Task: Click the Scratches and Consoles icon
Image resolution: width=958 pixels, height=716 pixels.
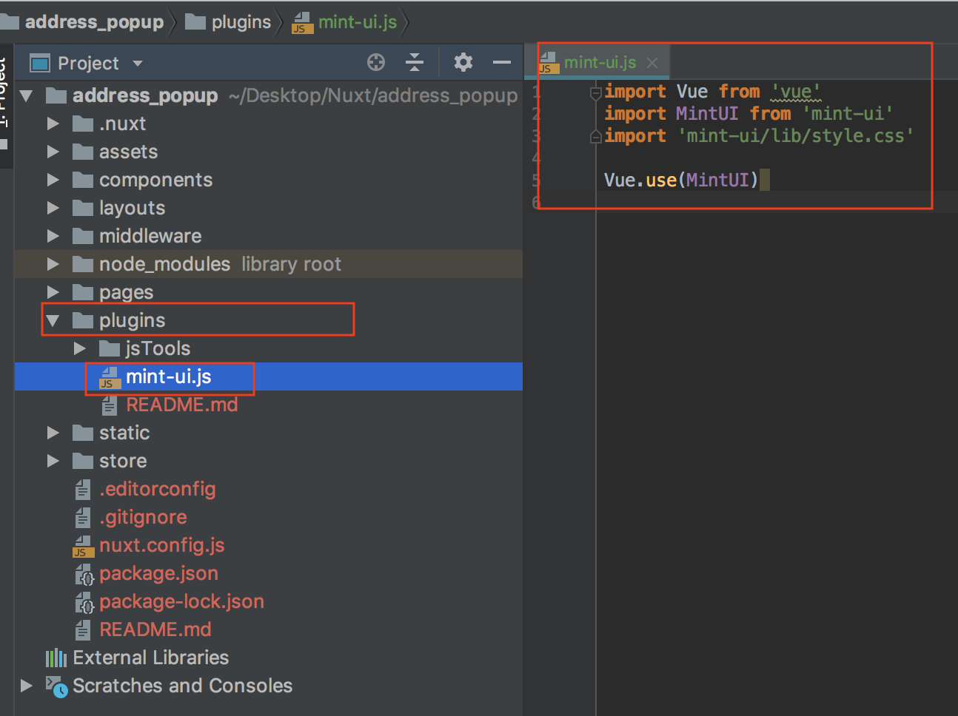Action: coord(56,686)
